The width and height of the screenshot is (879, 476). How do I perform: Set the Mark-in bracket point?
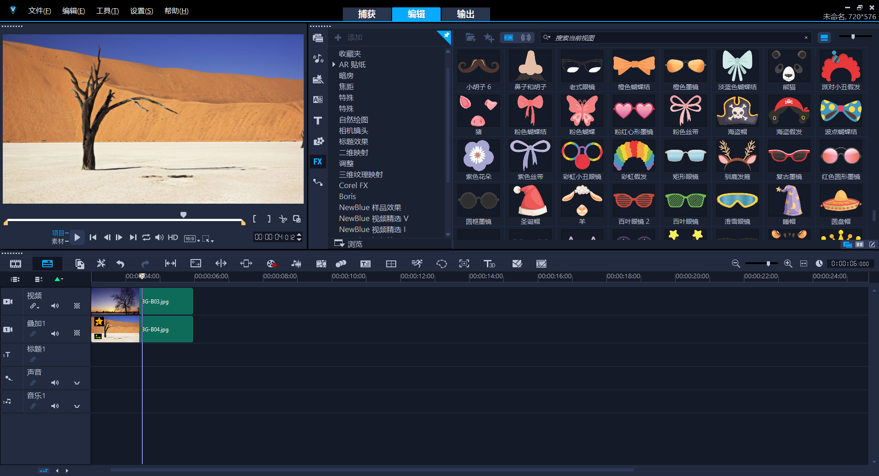pyautogui.click(x=255, y=219)
